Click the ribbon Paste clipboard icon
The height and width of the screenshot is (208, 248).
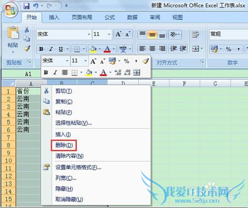click(x=13, y=33)
